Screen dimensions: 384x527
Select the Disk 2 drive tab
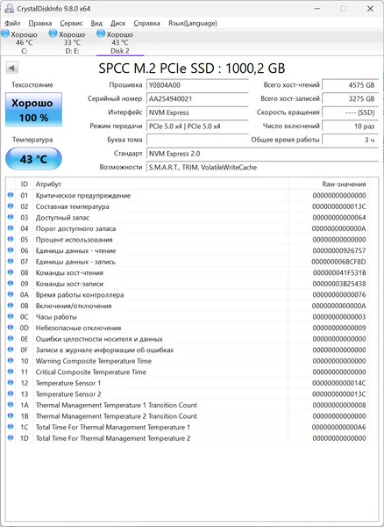point(120,42)
